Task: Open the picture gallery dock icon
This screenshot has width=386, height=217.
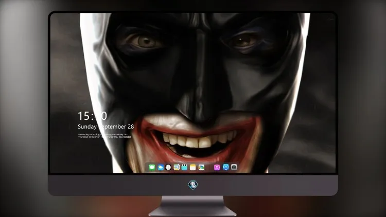Action: click(x=201, y=167)
